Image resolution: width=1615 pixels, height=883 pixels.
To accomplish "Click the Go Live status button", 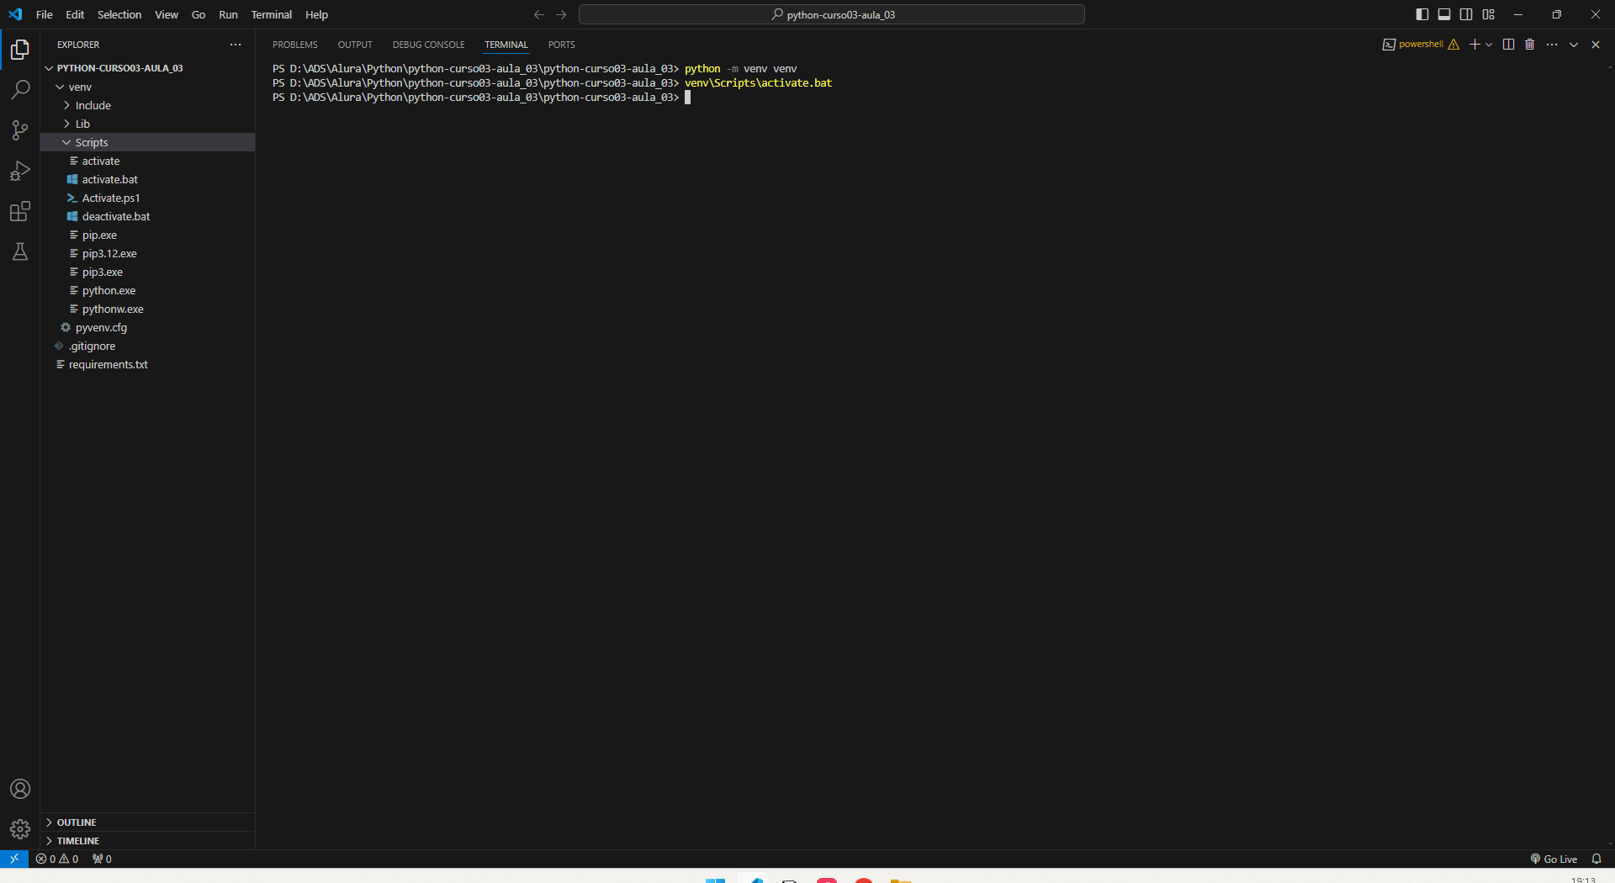I will pos(1554,859).
